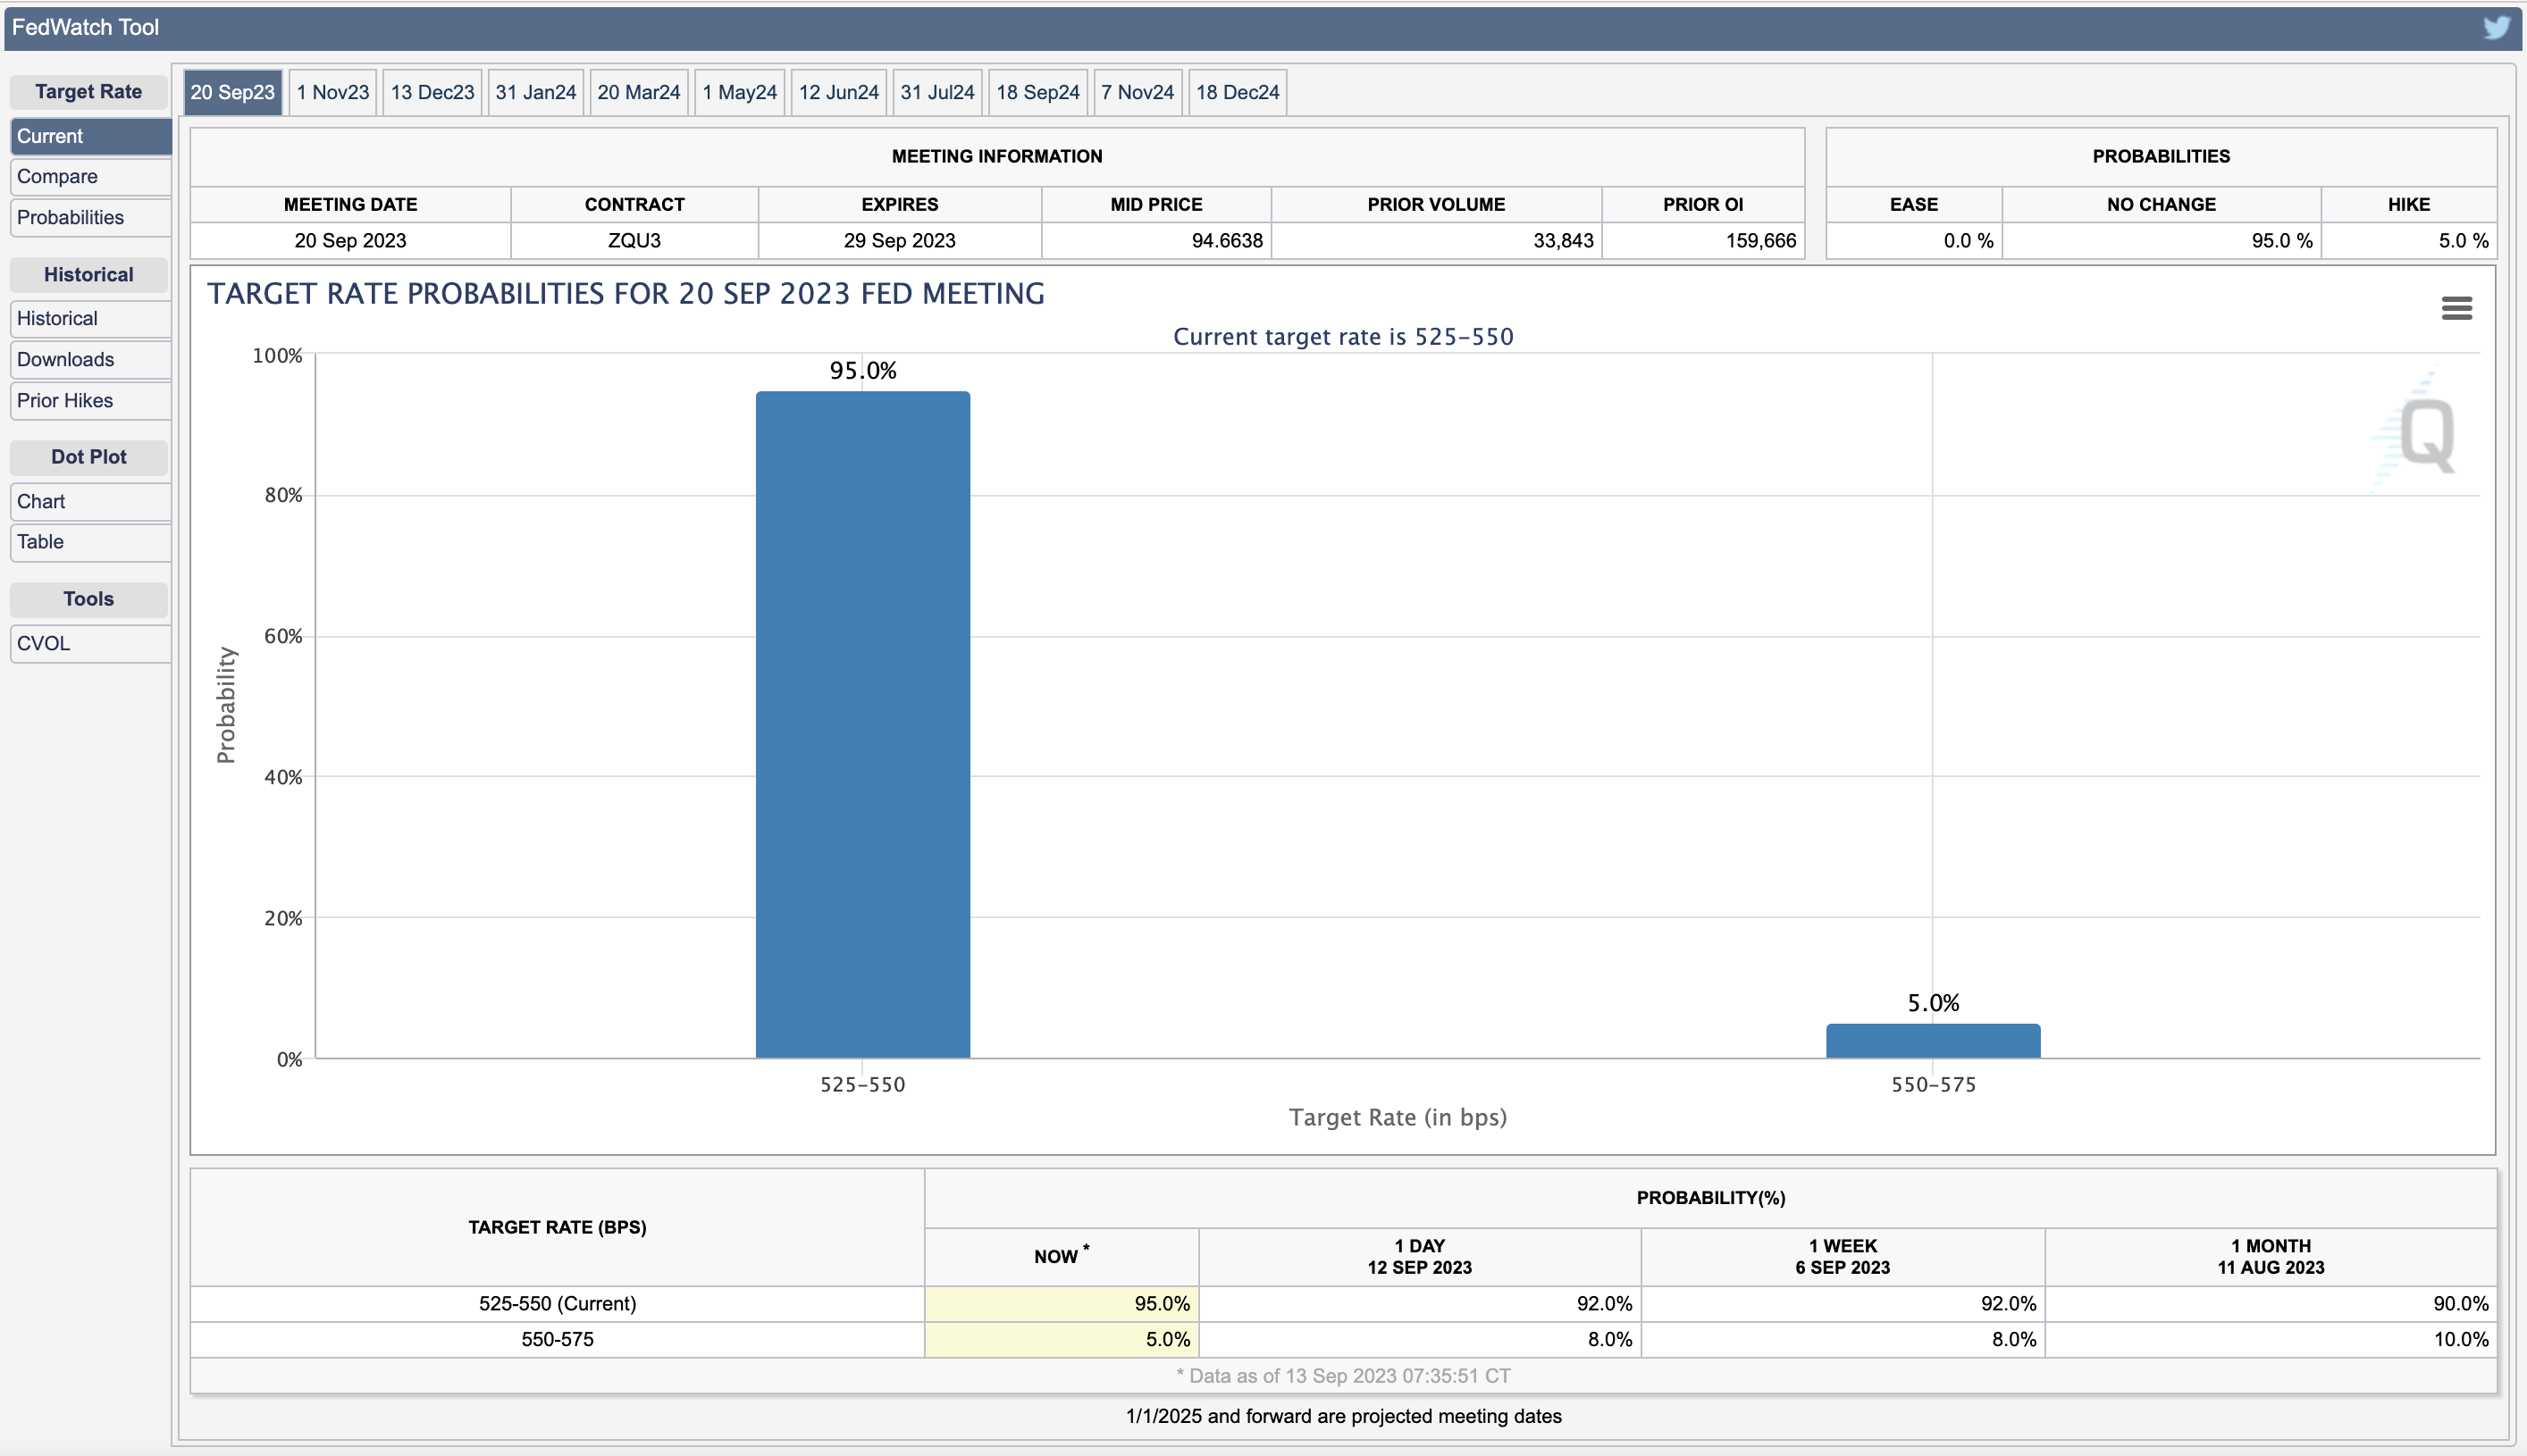Open the chart hamburger menu
Image resolution: width=2527 pixels, height=1456 pixels.
(2456, 308)
